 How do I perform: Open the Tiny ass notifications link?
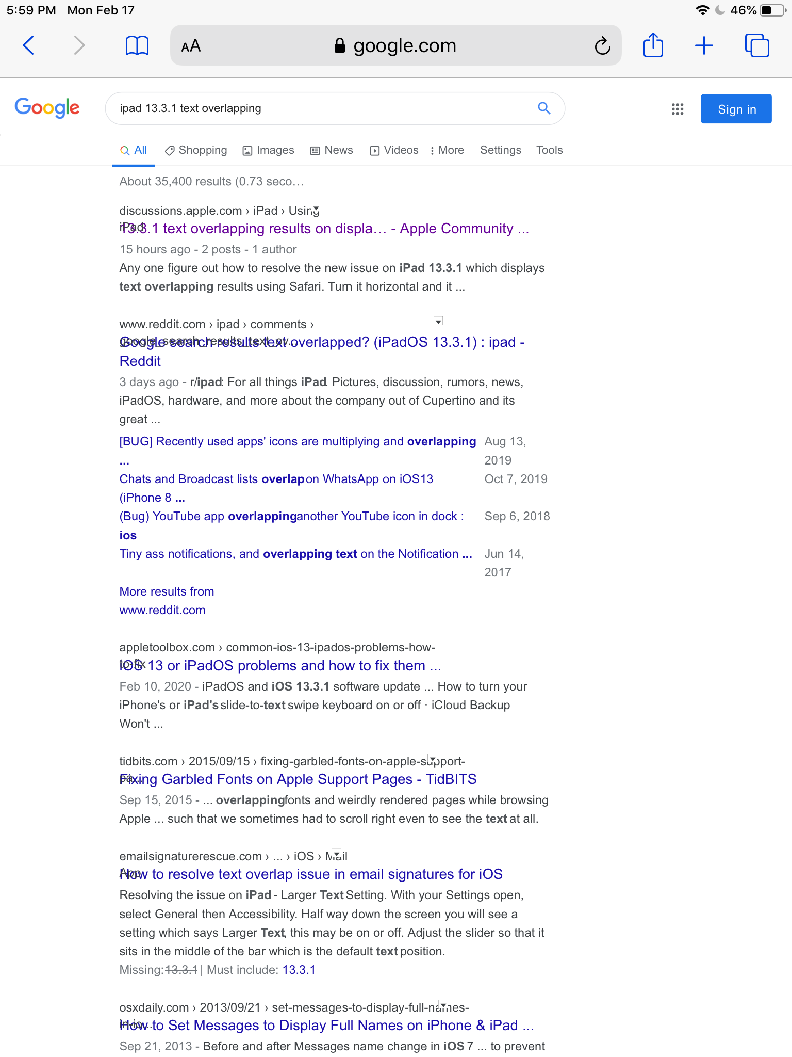click(x=296, y=554)
